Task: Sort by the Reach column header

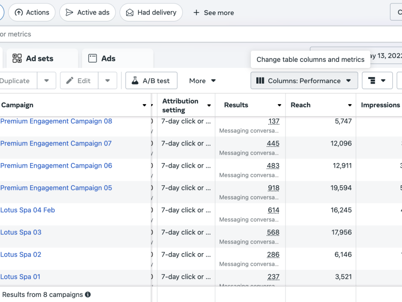Action: (300, 105)
